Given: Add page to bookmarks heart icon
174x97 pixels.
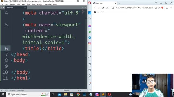Looking at the screenshot, I should (x=163, y=8).
